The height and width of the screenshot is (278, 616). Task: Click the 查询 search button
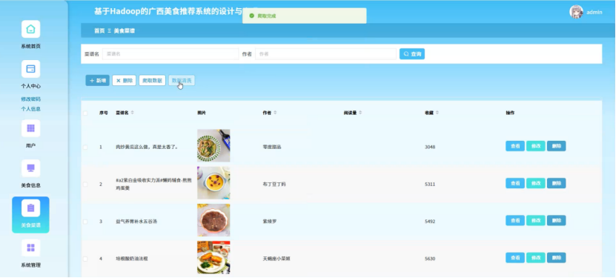(x=412, y=54)
